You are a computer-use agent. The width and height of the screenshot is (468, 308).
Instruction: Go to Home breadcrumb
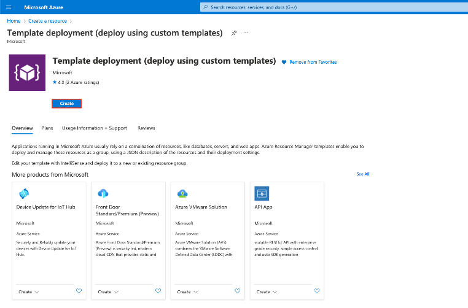(14, 21)
